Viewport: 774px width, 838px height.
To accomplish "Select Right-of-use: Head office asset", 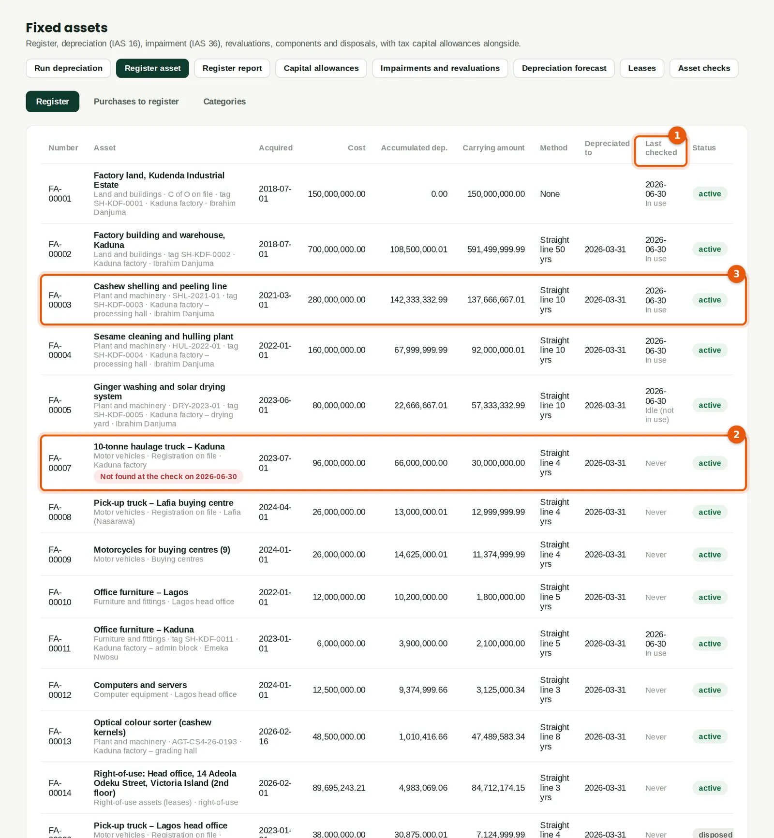I will [165, 783].
